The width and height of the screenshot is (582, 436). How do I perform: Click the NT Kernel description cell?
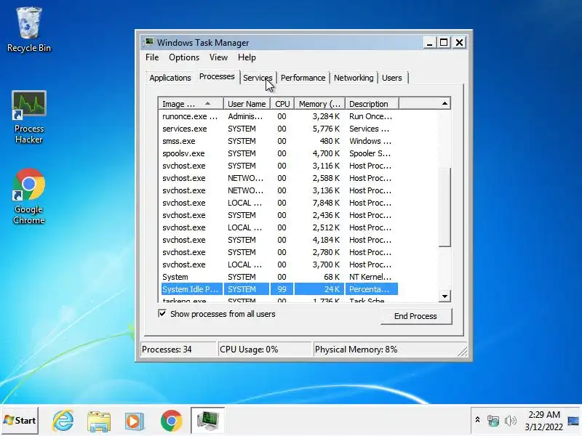coord(372,277)
